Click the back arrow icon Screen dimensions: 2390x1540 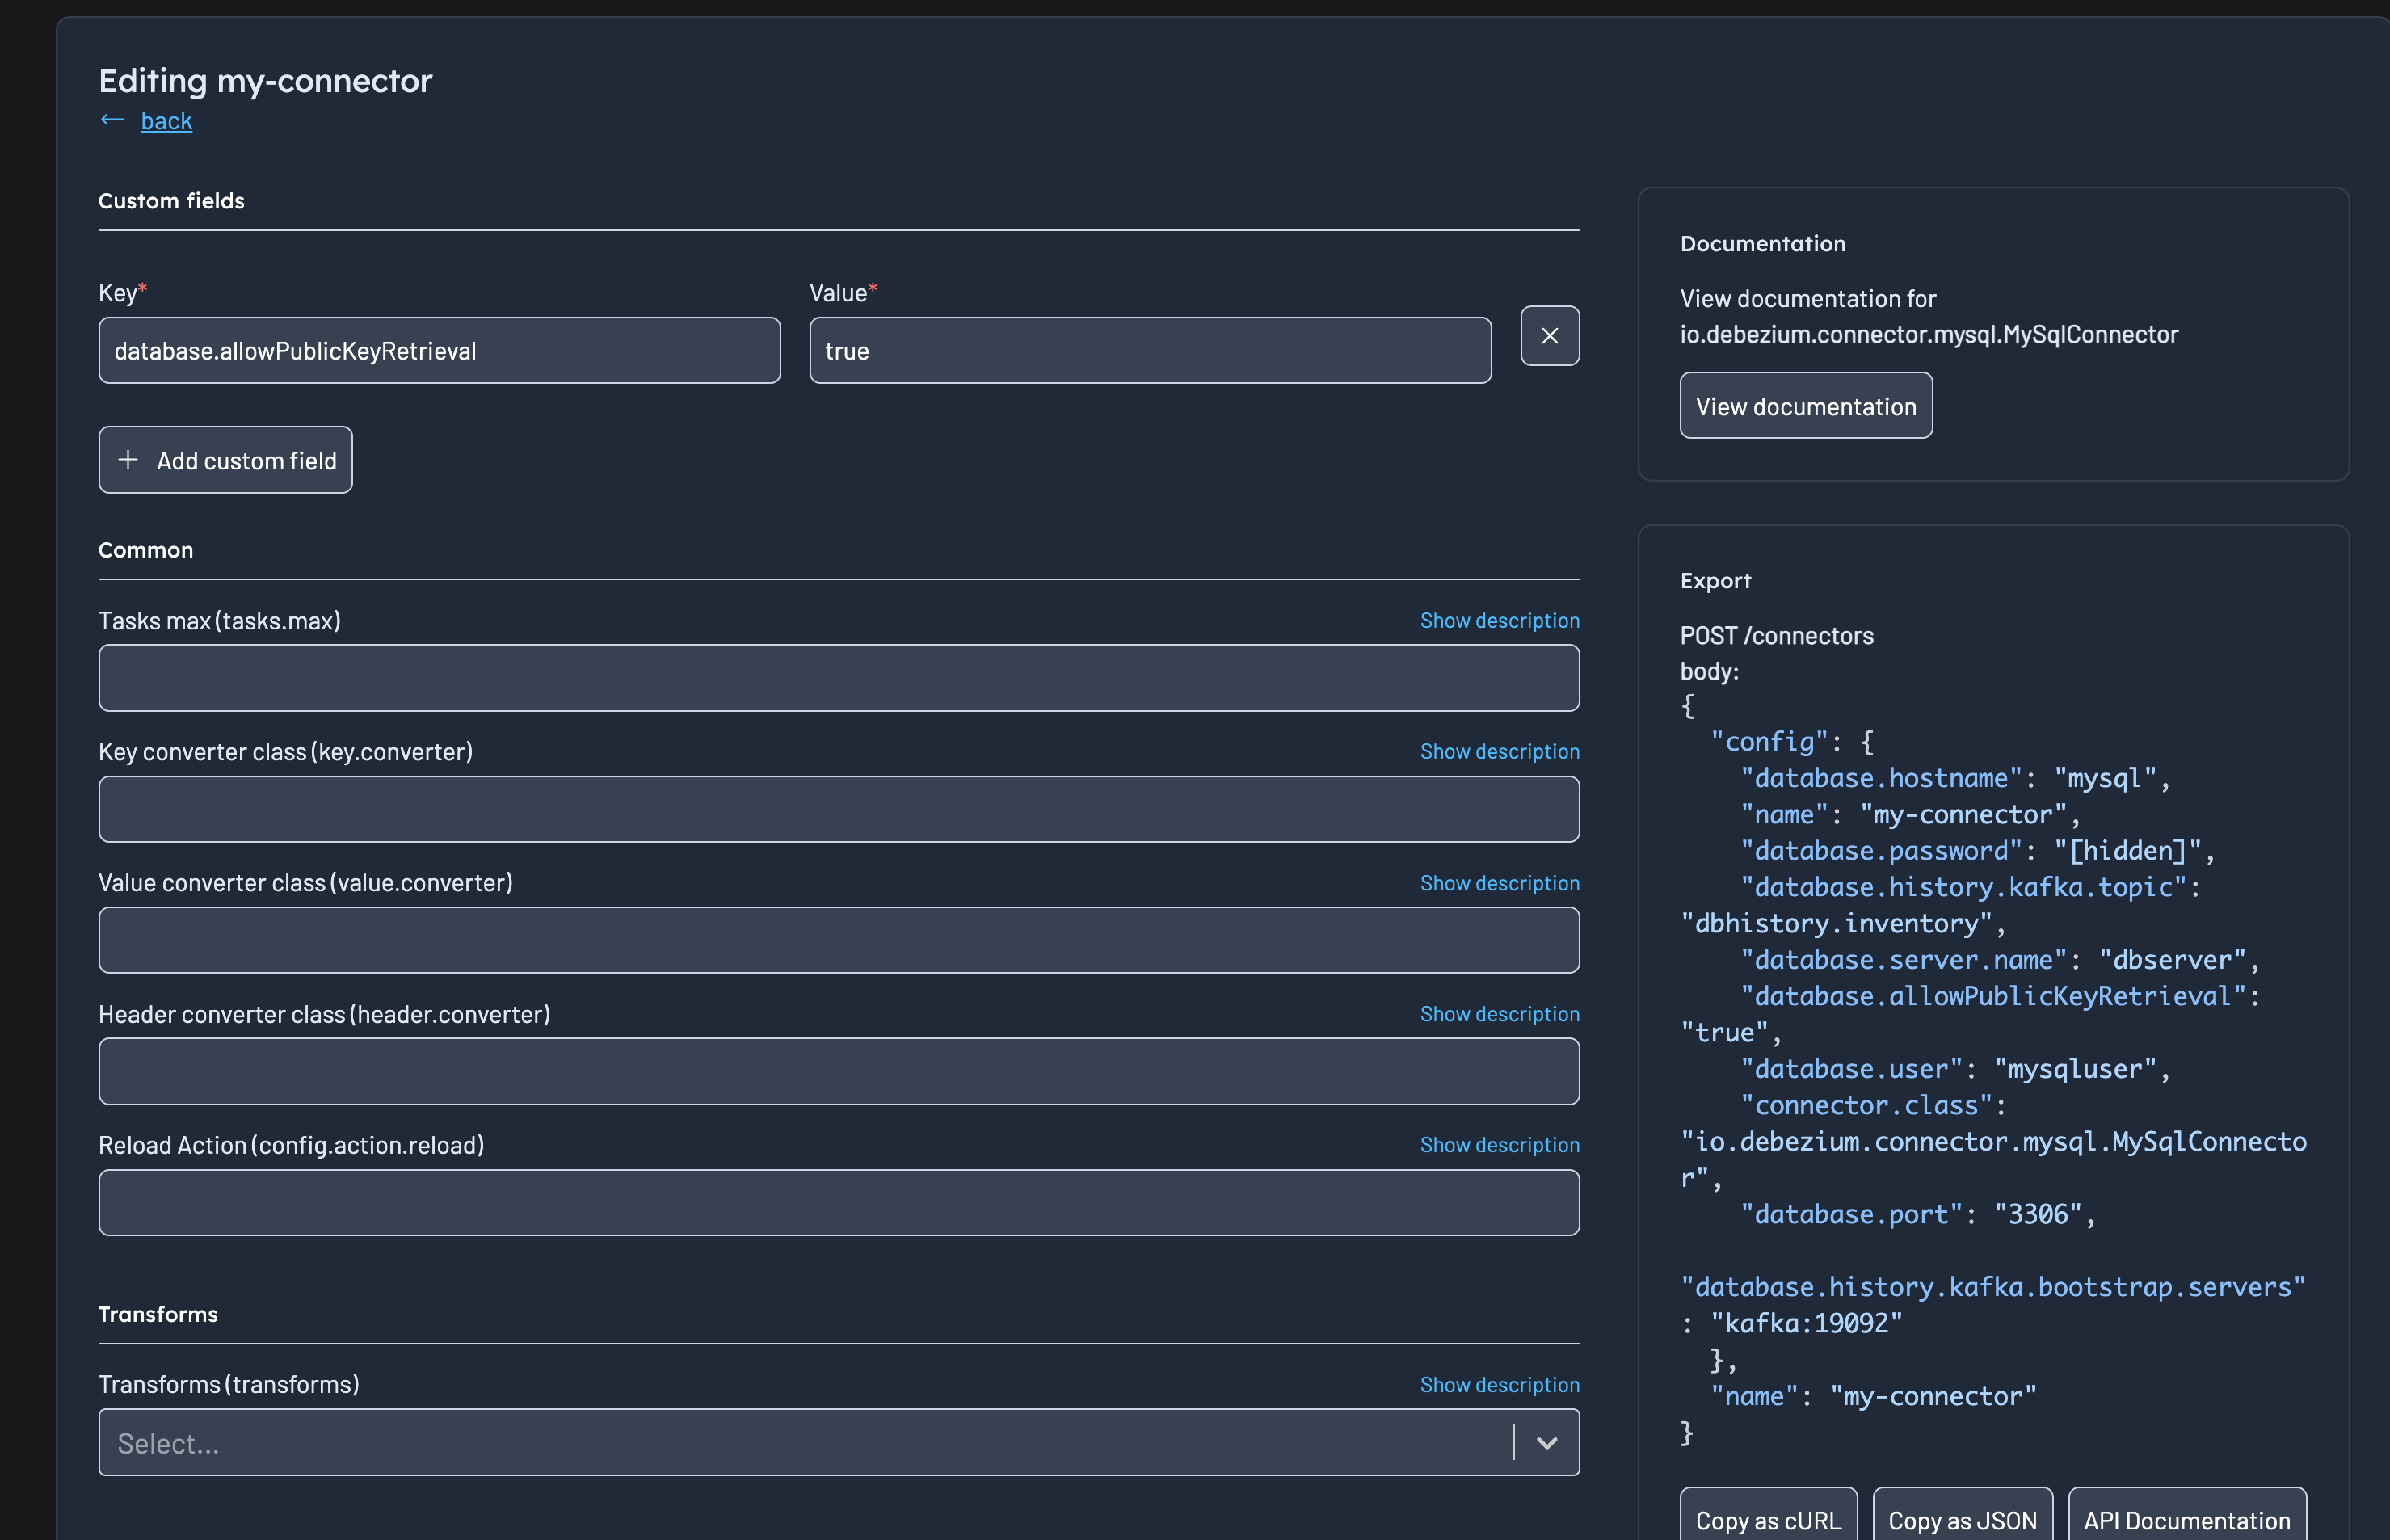click(x=112, y=120)
